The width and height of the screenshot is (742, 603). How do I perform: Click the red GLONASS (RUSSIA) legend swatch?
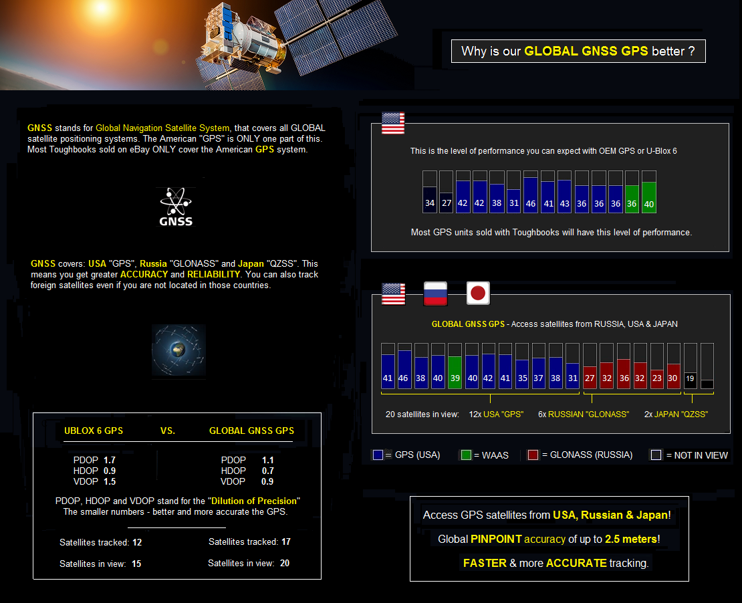pyautogui.click(x=533, y=455)
